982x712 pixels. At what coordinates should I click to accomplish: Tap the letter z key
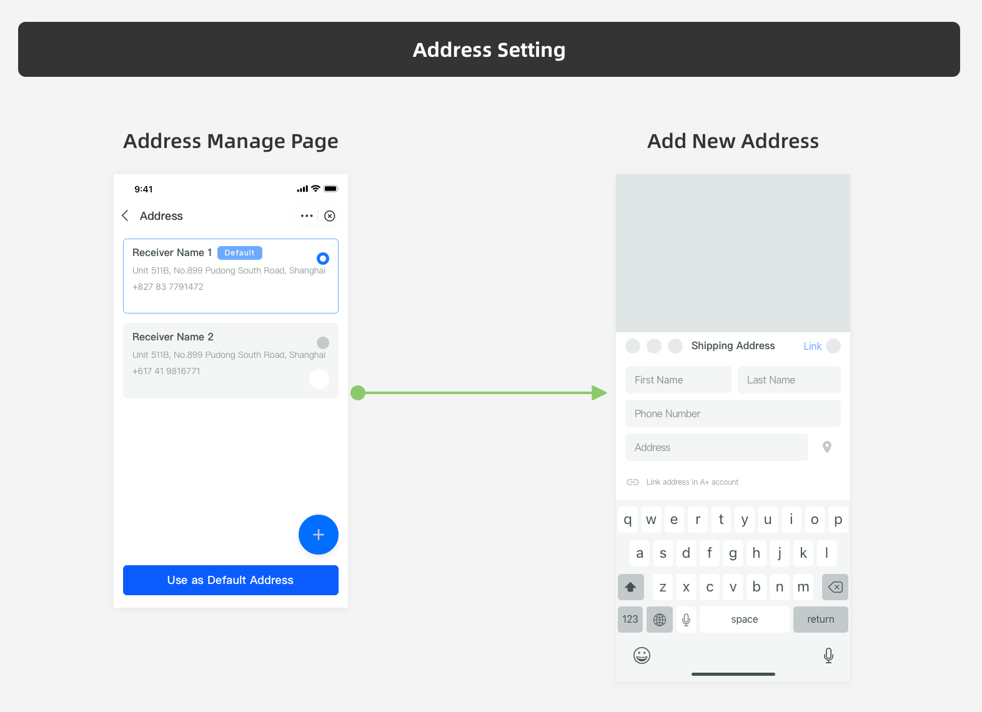pos(663,587)
